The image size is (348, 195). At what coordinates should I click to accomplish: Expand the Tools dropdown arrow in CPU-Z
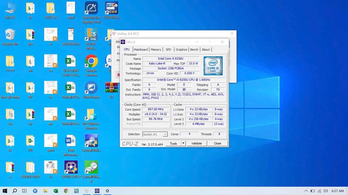pos(183,143)
